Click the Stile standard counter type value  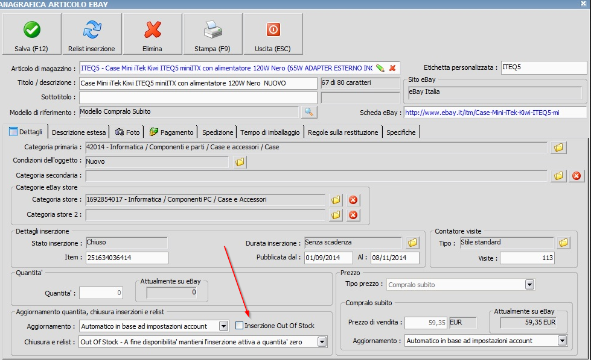[x=506, y=243]
